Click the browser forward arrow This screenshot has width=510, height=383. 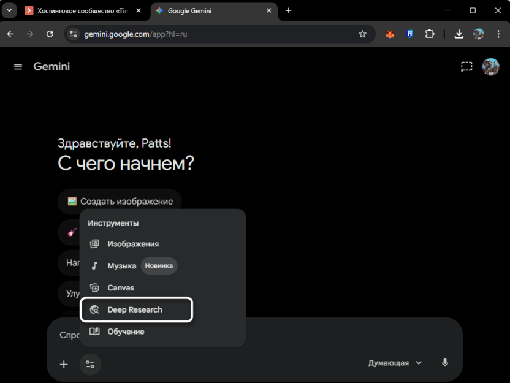click(x=30, y=34)
